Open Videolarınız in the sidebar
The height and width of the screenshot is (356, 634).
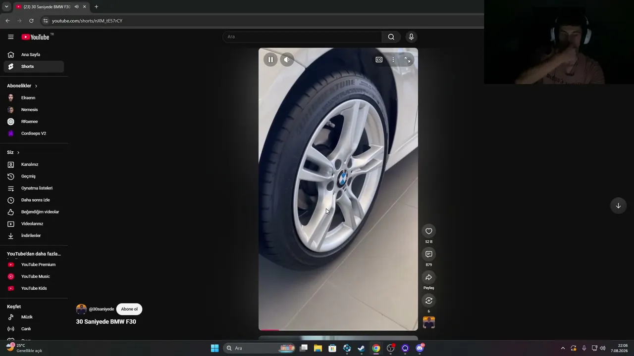point(34,223)
